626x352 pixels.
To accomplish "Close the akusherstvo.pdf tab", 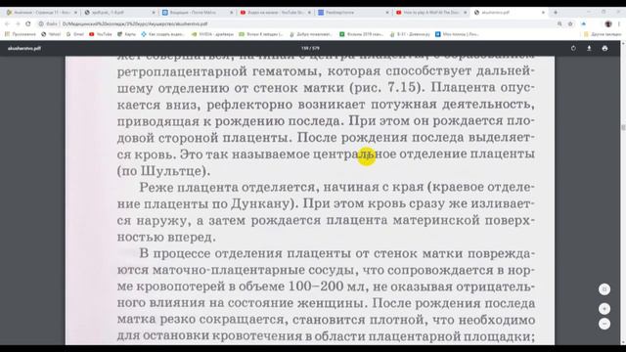I will (x=543, y=13).
